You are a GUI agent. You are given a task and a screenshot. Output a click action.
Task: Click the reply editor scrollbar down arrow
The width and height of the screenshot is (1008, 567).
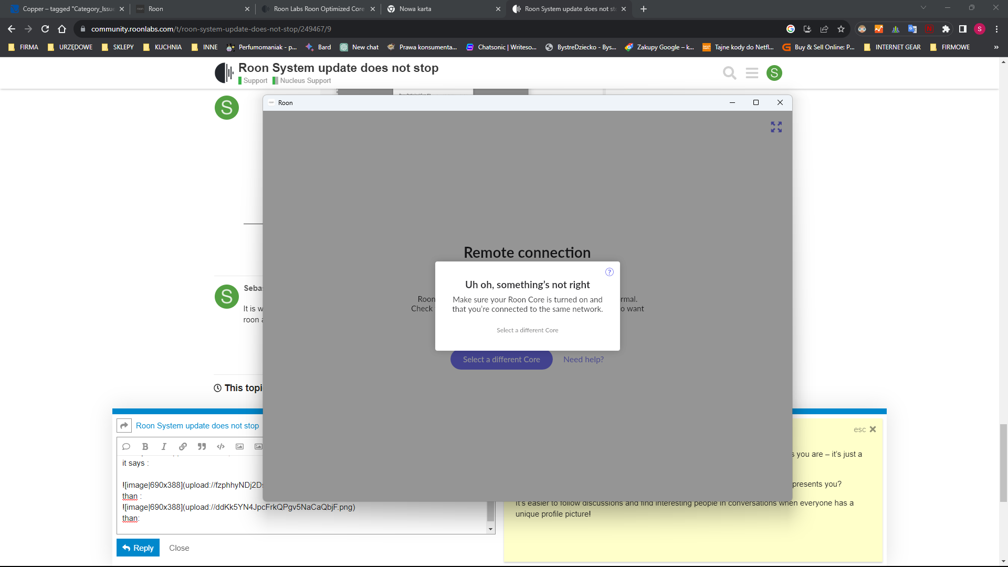click(491, 529)
